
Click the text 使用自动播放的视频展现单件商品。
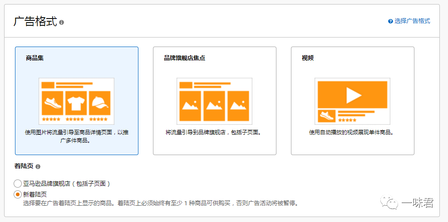(x=352, y=132)
